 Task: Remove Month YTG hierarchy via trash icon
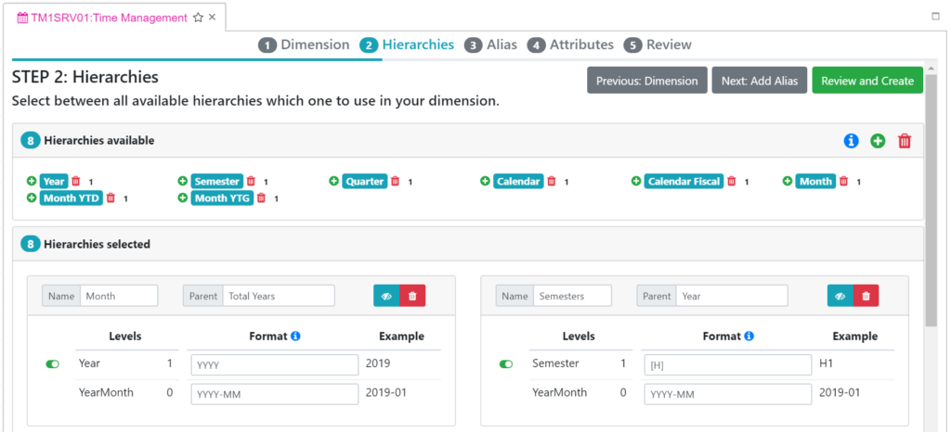click(261, 198)
